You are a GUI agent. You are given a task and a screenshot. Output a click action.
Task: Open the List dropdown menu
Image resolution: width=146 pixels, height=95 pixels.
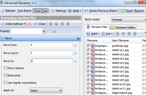[x=107, y=34]
